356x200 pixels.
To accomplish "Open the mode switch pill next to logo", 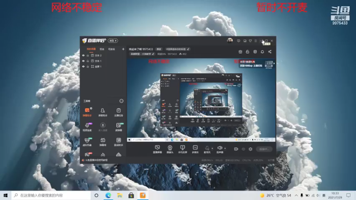I will (113, 40).
